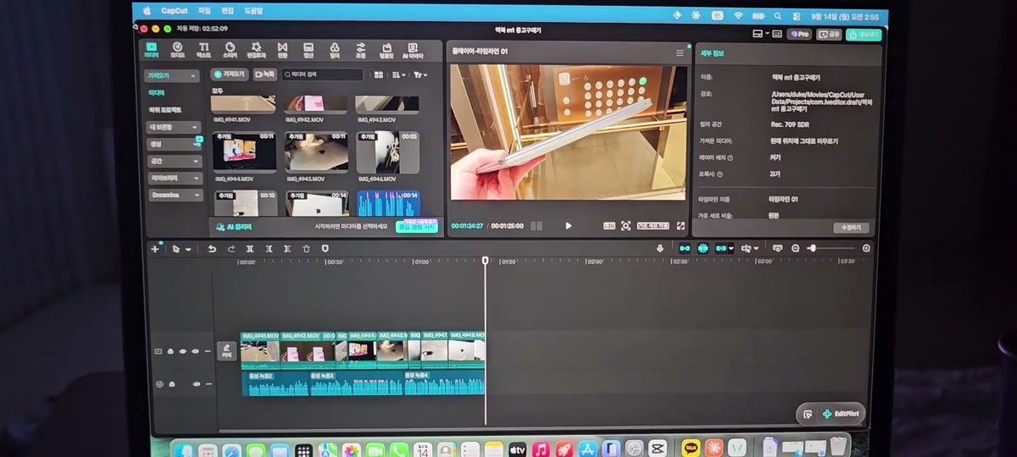Select the 템플릿 (Templates) tool icon

point(386,50)
